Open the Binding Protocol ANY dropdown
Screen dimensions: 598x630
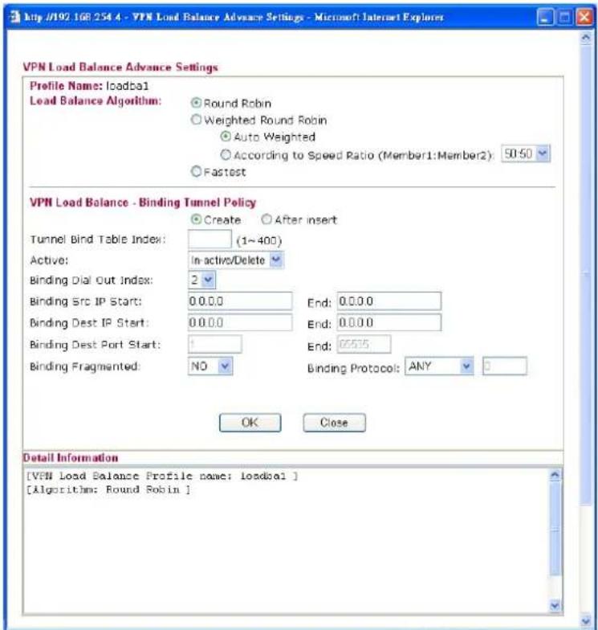439,366
